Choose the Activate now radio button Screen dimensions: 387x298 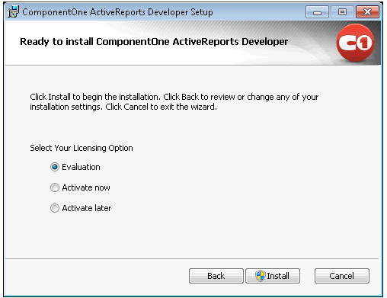(x=55, y=187)
